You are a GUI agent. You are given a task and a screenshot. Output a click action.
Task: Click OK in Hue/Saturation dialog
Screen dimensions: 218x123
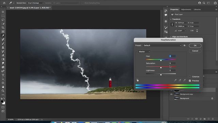pos(195,45)
